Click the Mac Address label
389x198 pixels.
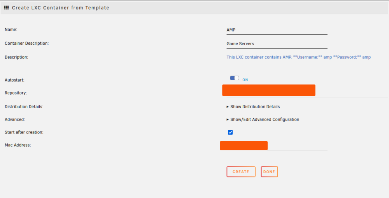(x=18, y=145)
